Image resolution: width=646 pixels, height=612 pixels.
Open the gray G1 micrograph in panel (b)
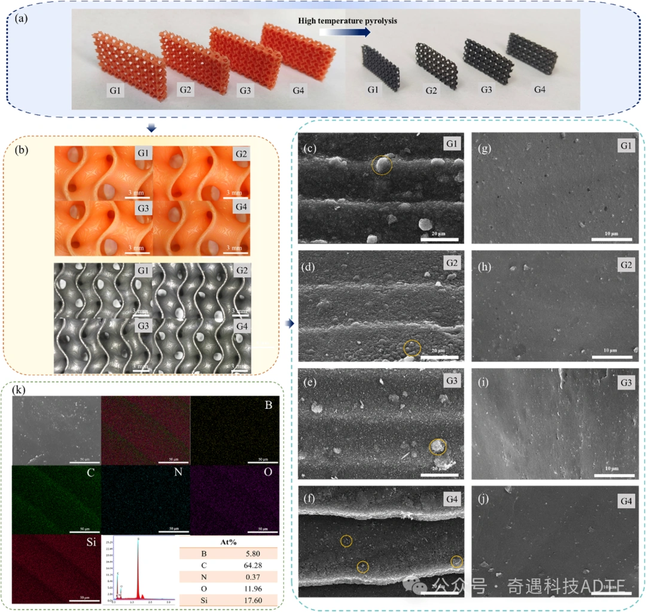[103, 290]
